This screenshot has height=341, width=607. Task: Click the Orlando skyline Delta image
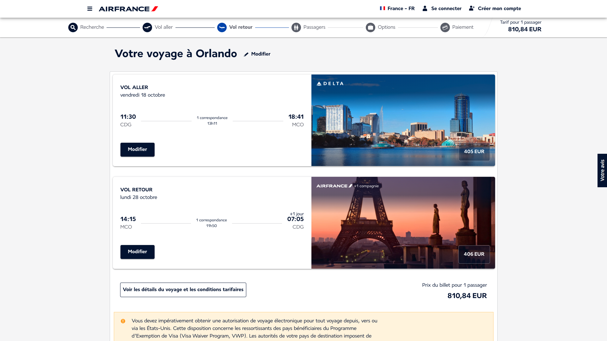(x=403, y=120)
